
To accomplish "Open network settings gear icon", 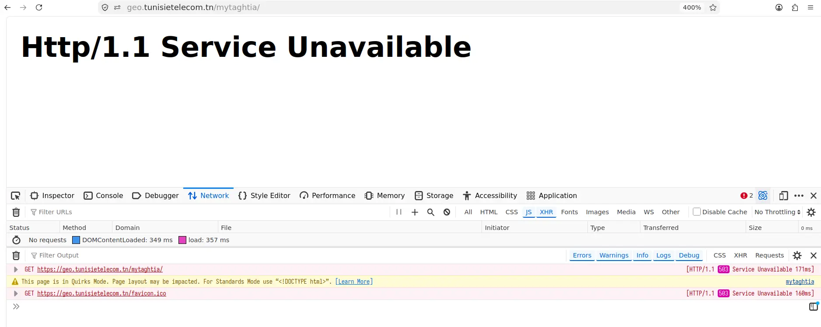I will coord(811,212).
